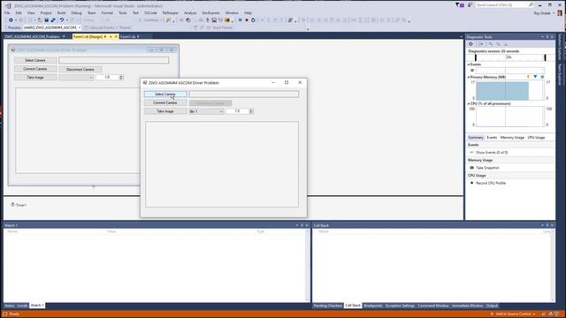
Task: Click the camera icon beside Take Snapshot
Action: [471, 168]
